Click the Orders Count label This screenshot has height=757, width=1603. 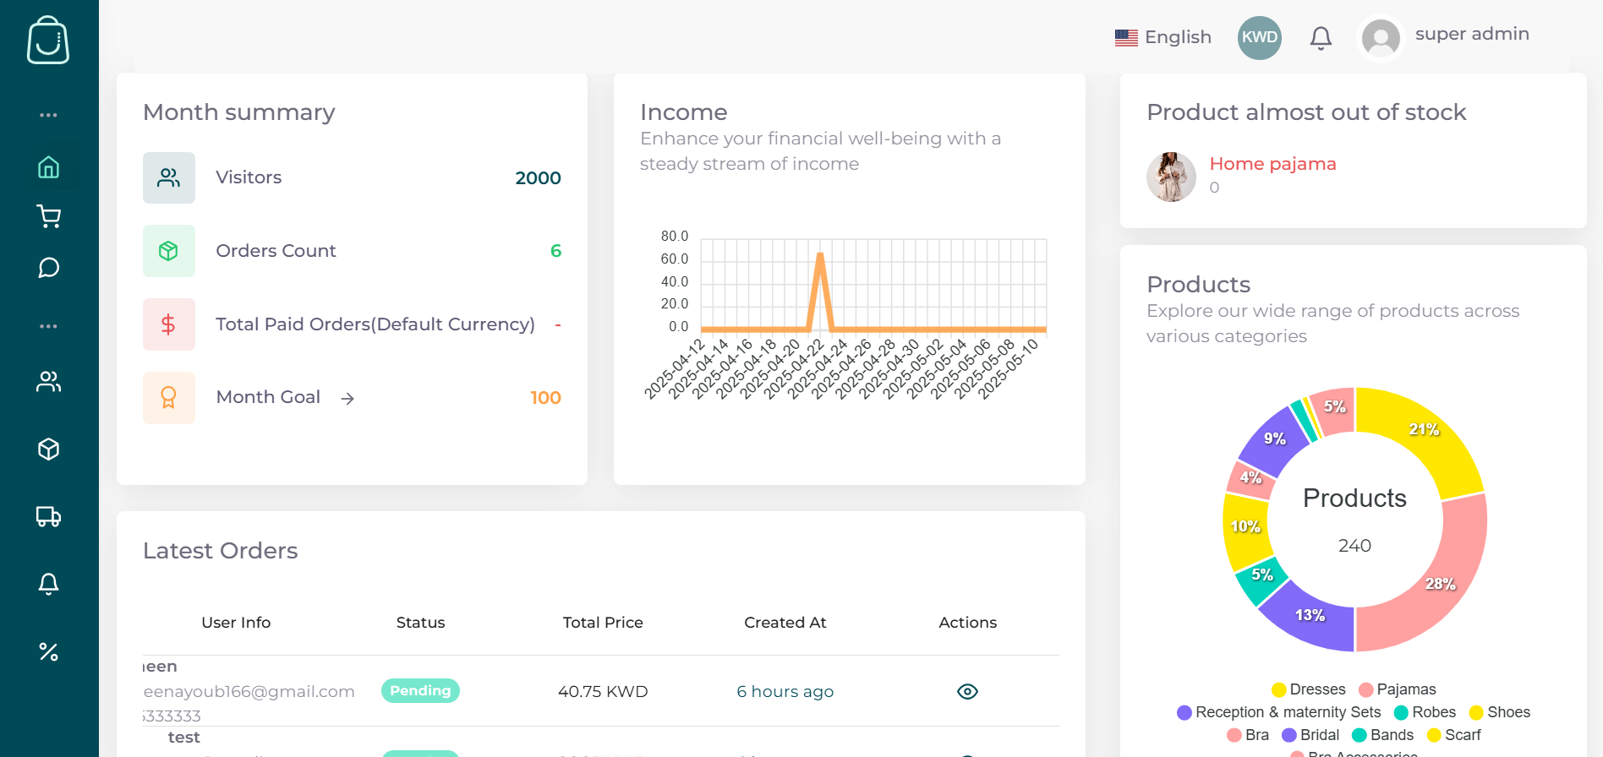pos(276,251)
